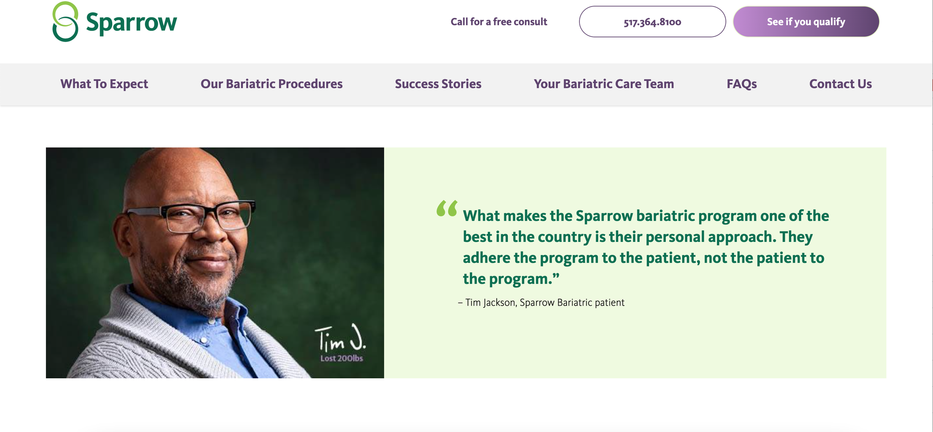Click the gray navigation bar background
Viewport: 933px width, 432px height.
466,99
